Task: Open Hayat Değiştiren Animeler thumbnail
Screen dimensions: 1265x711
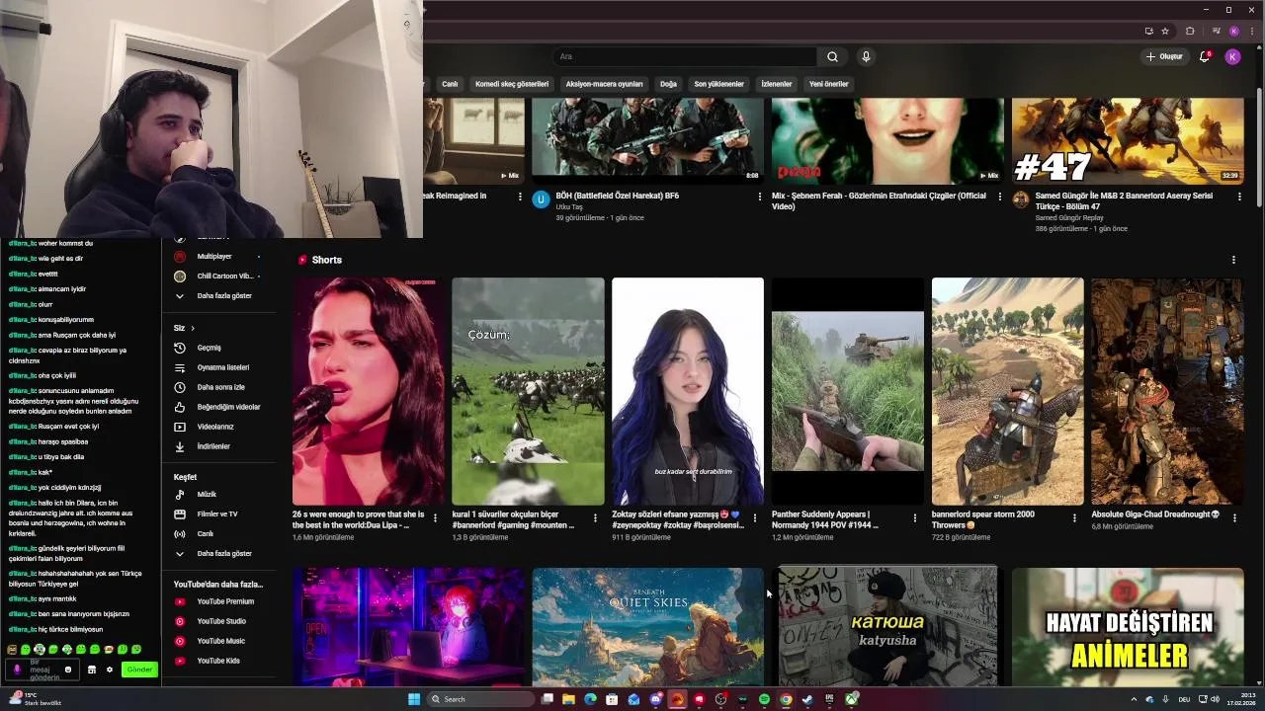Action: coord(1127,626)
